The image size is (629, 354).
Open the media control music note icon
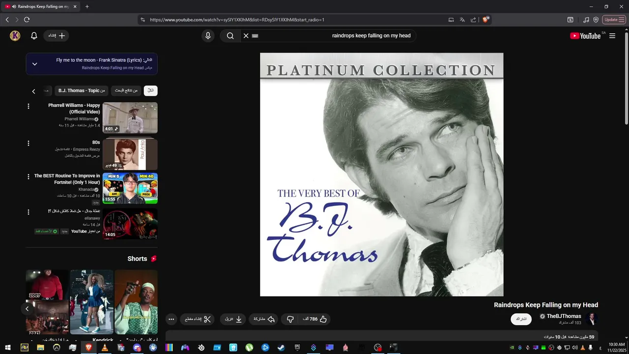point(586,20)
